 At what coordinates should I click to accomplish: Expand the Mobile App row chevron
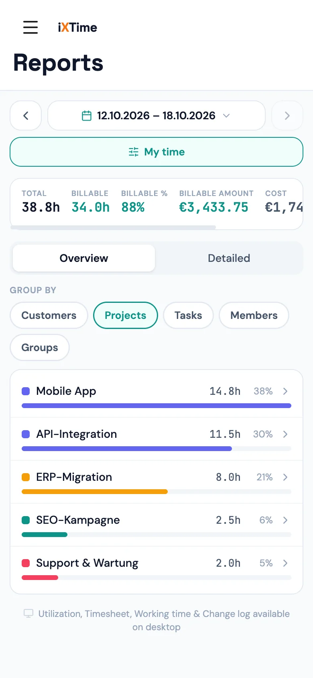(285, 391)
